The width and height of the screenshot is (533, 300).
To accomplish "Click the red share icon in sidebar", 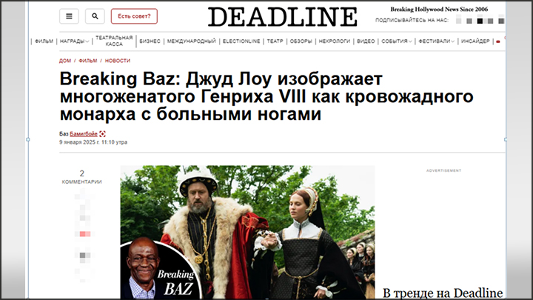I will pos(84,233).
